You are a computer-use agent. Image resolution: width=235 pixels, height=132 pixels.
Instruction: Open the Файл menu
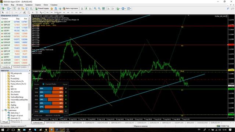6,5
